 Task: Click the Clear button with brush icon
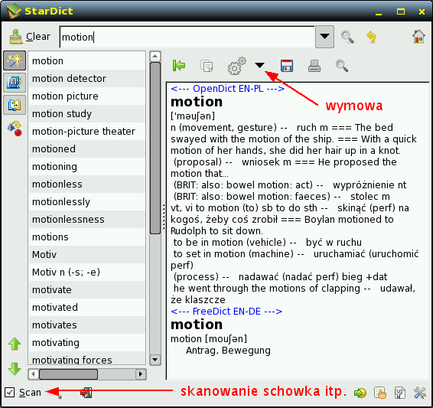click(30, 37)
